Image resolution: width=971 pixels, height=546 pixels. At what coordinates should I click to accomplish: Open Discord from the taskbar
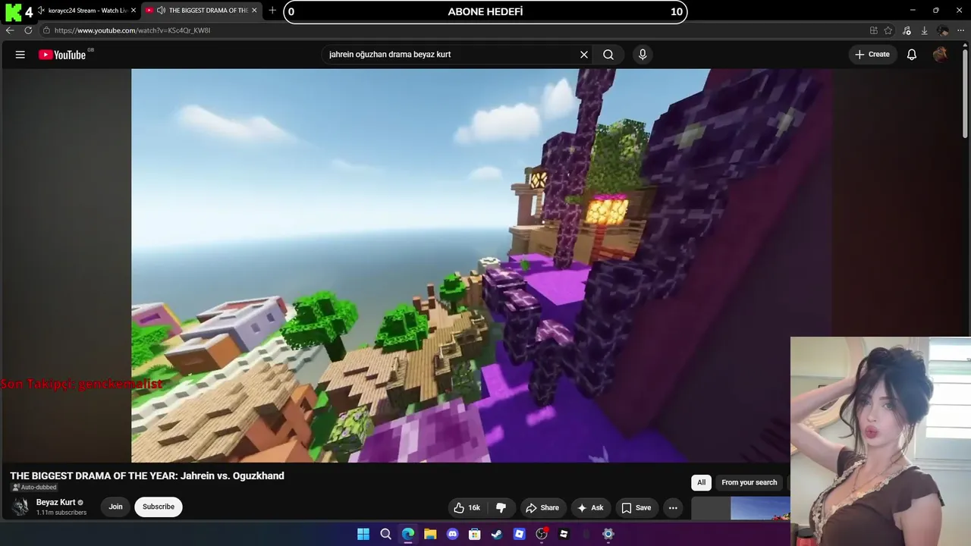pos(453,534)
